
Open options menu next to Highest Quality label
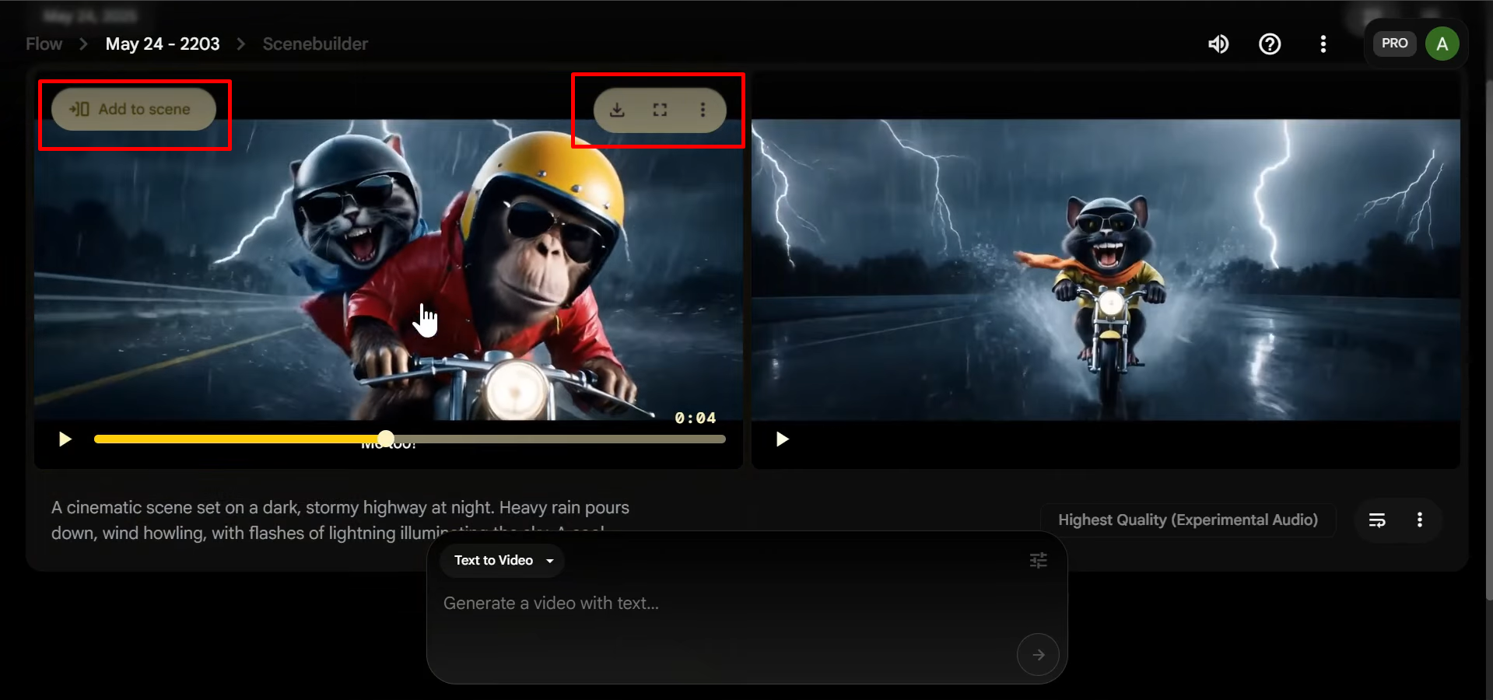point(1419,520)
